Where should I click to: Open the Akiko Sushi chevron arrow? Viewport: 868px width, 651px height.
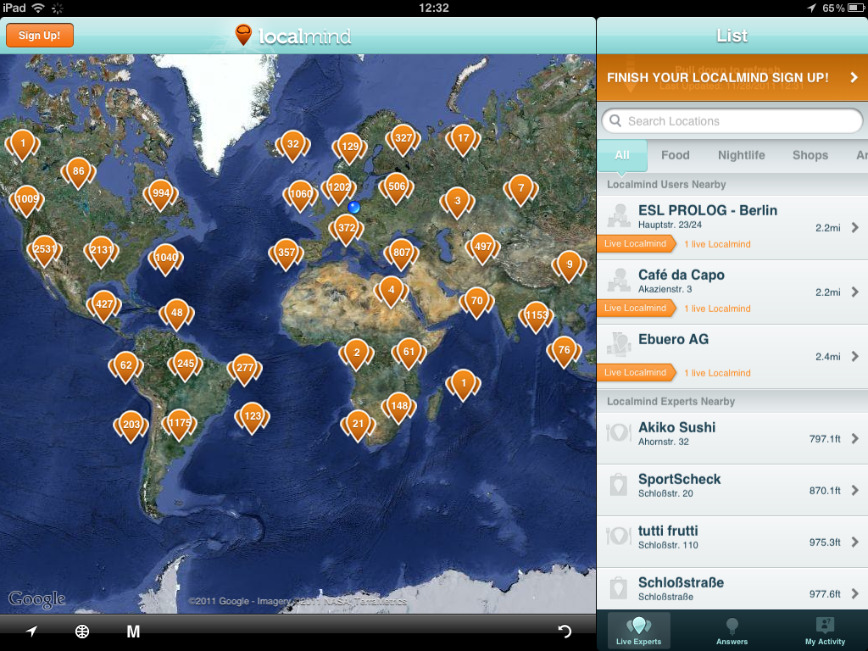pos(854,438)
